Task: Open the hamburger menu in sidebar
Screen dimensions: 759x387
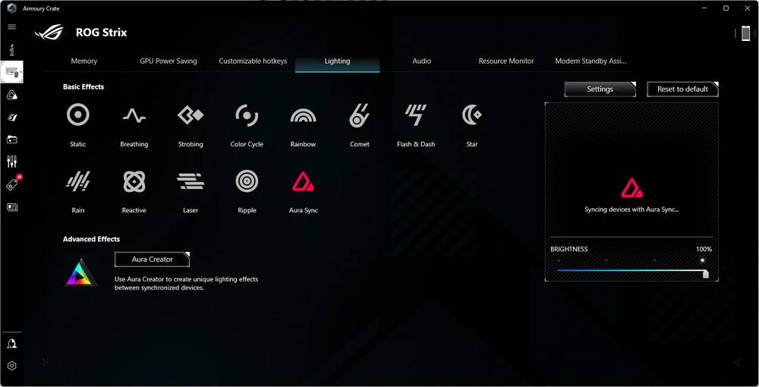Action: (11, 27)
